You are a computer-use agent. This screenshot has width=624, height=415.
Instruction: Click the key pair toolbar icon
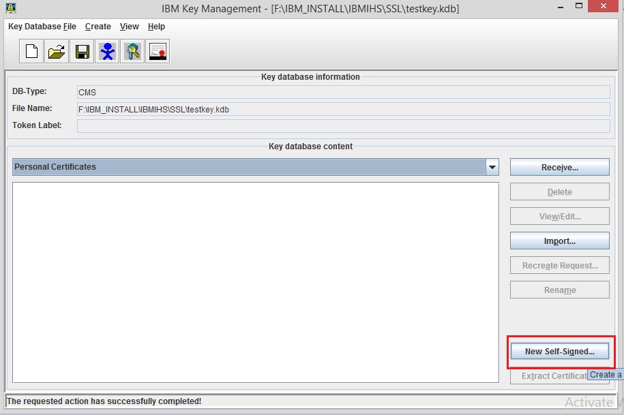132,50
